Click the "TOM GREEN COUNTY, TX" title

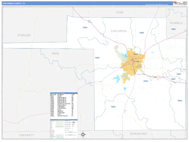pyautogui.click(x=14, y=4)
